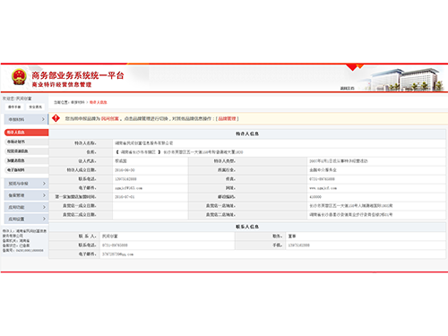Viewport: 448px width, 336px height.
Task: Click the 联系人 value 民间创富 in contact table
Action: [110, 237]
